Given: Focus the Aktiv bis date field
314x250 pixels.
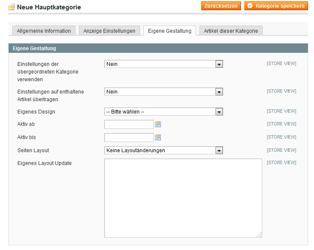Looking at the screenshot, I should click(129, 137).
